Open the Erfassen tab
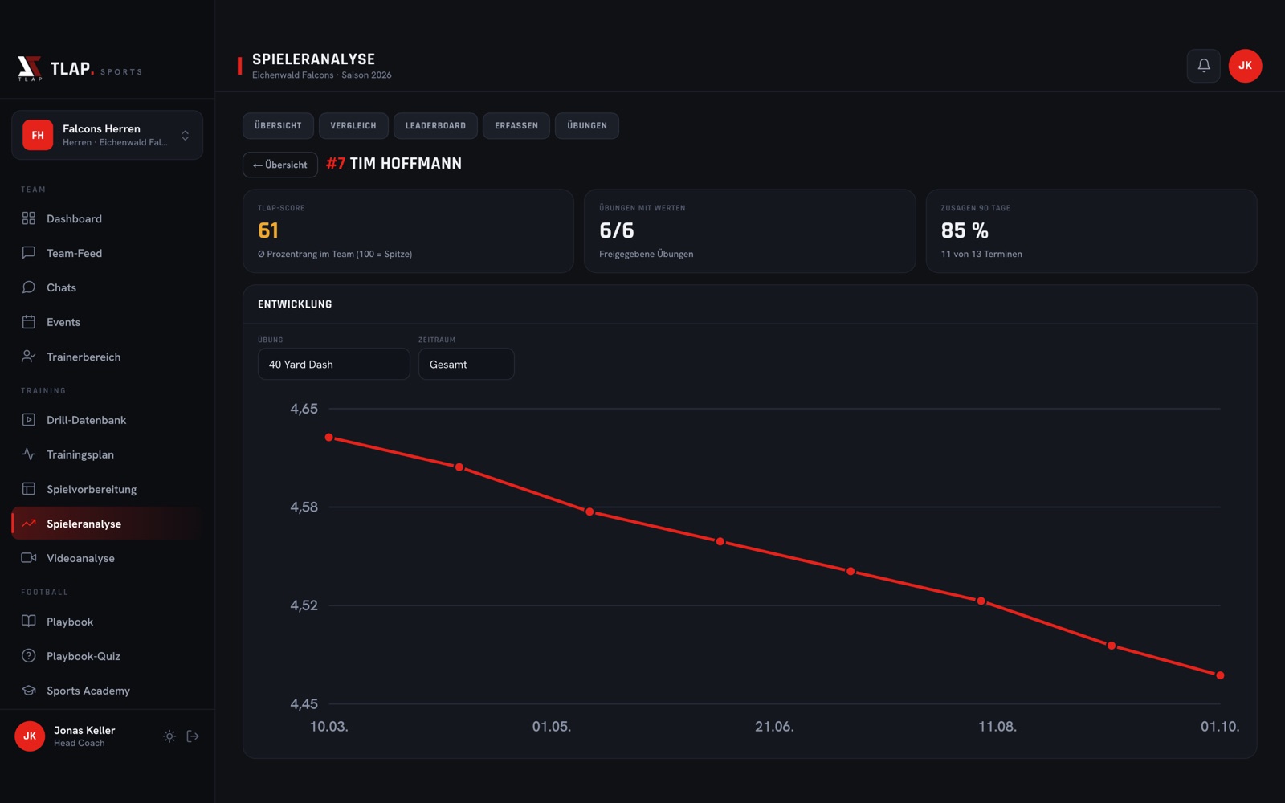The width and height of the screenshot is (1285, 803). coord(516,126)
